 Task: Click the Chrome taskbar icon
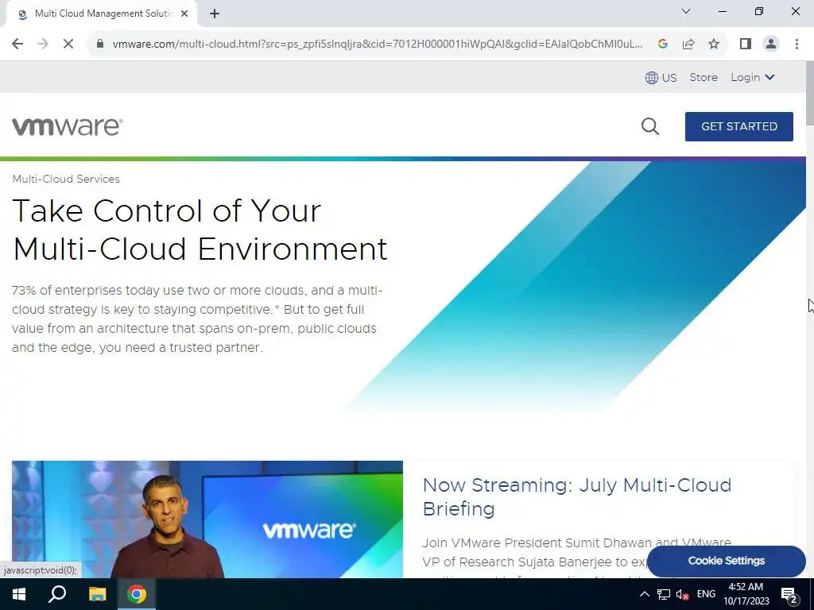pos(137,594)
